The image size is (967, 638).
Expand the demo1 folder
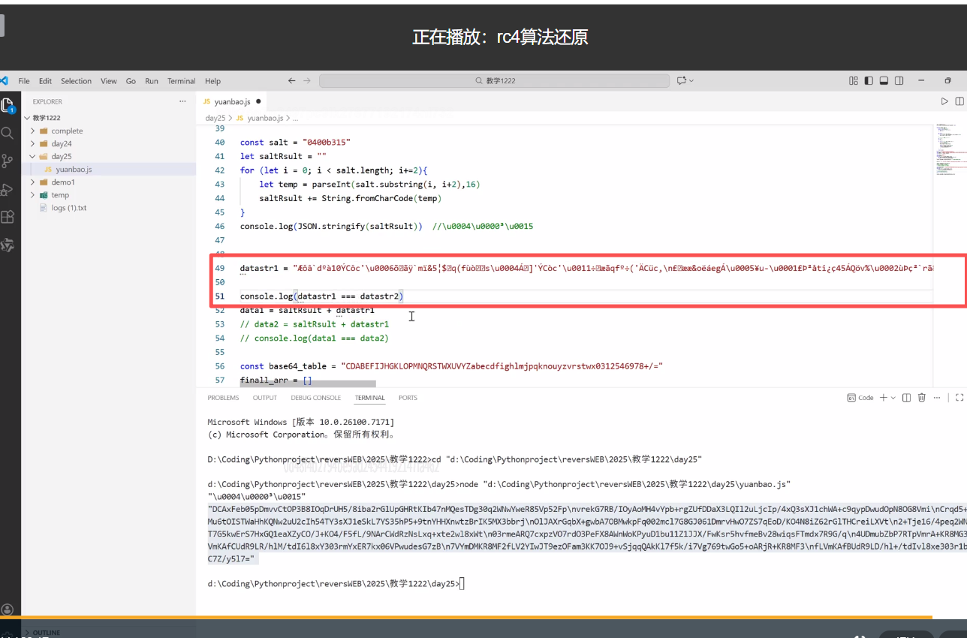[x=109, y=182]
